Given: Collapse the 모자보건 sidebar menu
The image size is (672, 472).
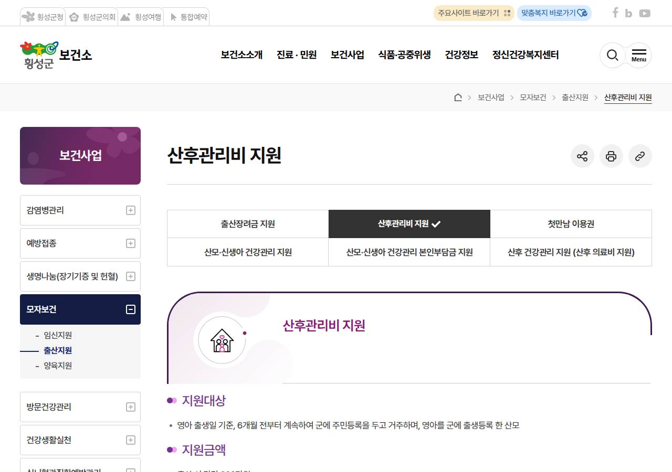Looking at the screenshot, I should (x=80, y=309).
